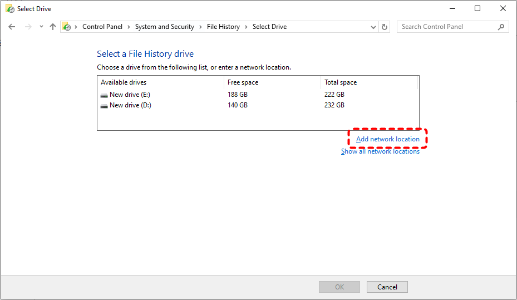Sort by Free space column header

point(272,82)
